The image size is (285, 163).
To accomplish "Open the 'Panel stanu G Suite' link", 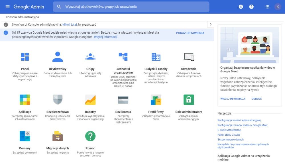I will (x=229, y=135).
